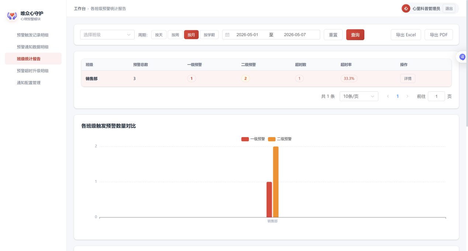Toggle 一级预警 legend red swatch
The height and width of the screenshot is (251, 468).
(x=245, y=139)
